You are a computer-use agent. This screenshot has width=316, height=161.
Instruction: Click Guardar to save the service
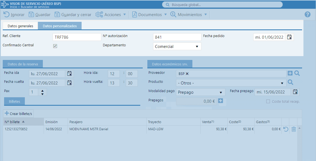(x=40, y=14)
